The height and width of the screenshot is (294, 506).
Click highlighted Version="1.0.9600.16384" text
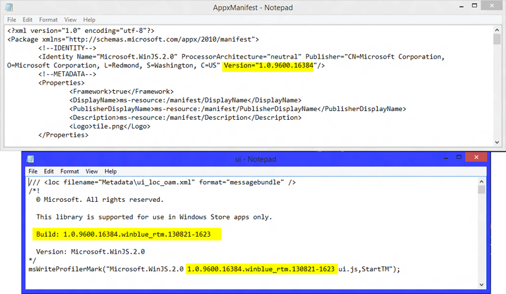[x=268, y=66]
